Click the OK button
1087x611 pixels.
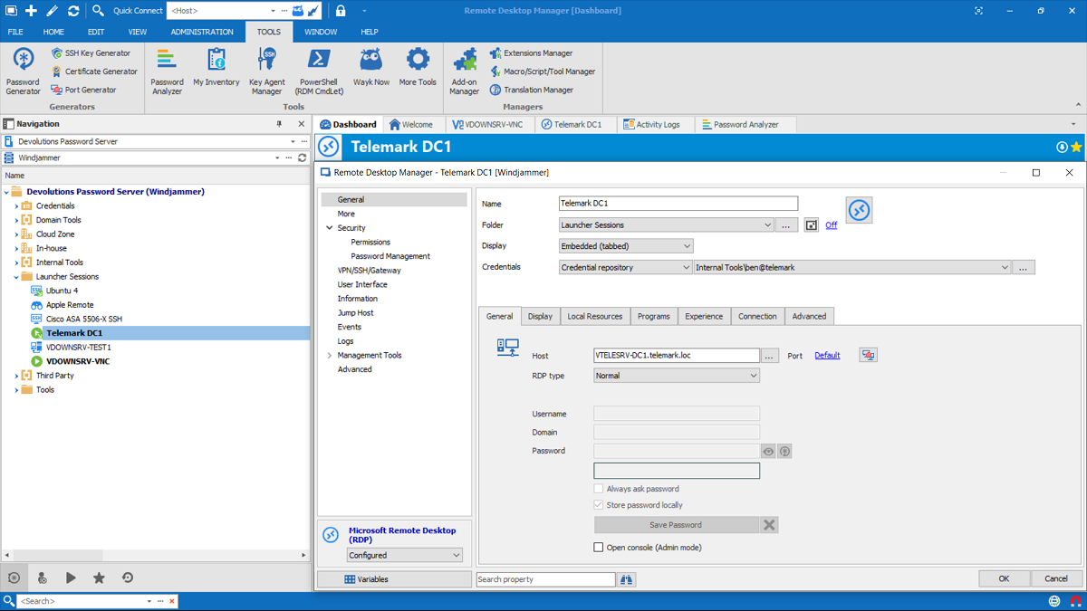(1004, 579)
